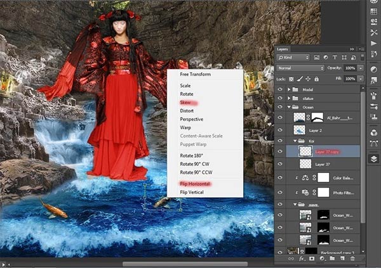This screenshot has height=268, width=381.
Task: Click the new adjustment layer icon
Action: pyautogui.click(x=322, y=258)
